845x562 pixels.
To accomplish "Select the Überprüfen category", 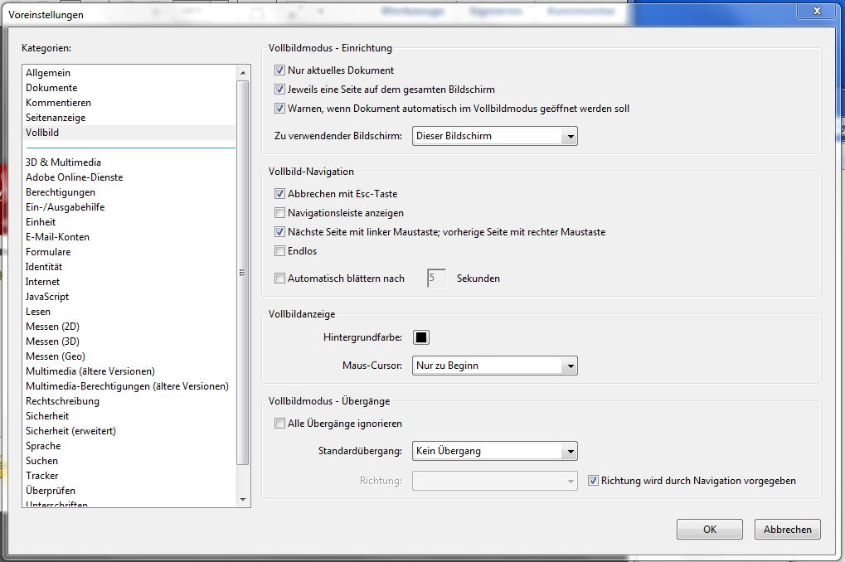I will 130,491.
